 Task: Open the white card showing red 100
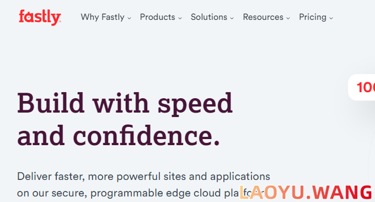[x=362, y=87]
